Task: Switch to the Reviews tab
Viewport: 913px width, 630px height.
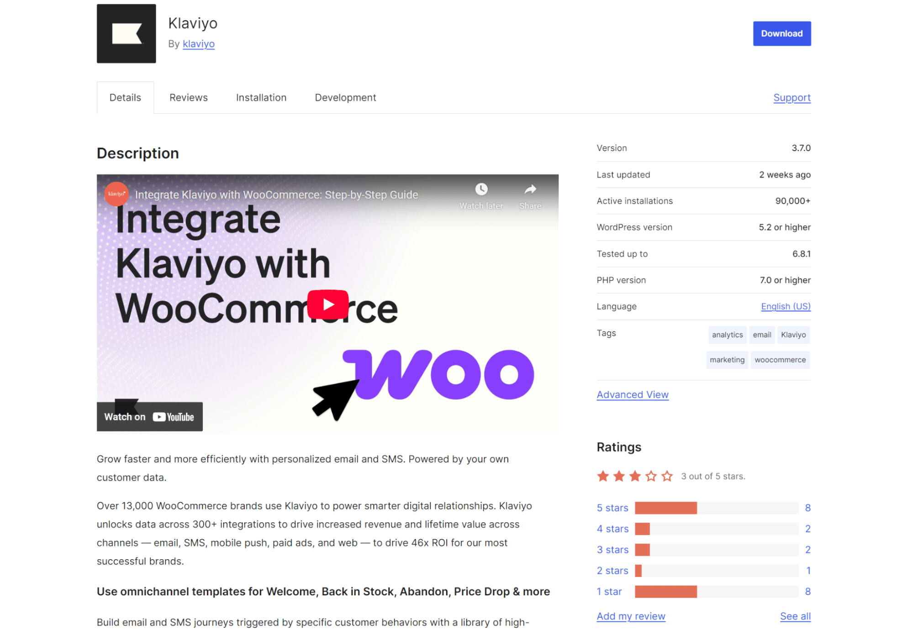Action: point(188,97)
